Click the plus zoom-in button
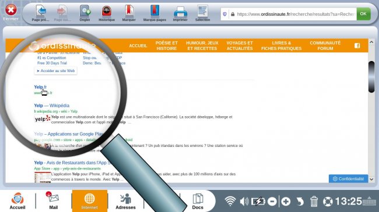The height and width of the screenshot is (212, 379). pos(286,202)
